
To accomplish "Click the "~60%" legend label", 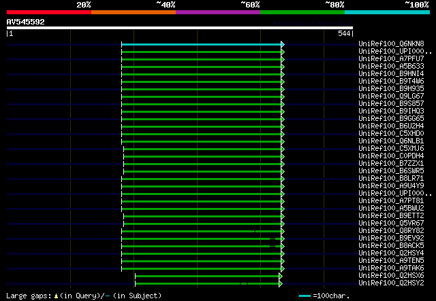I will [x=250, y=5].
